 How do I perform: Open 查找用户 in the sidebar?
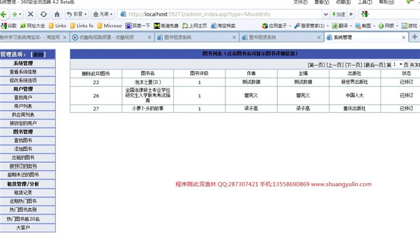[x=23, y=97]
